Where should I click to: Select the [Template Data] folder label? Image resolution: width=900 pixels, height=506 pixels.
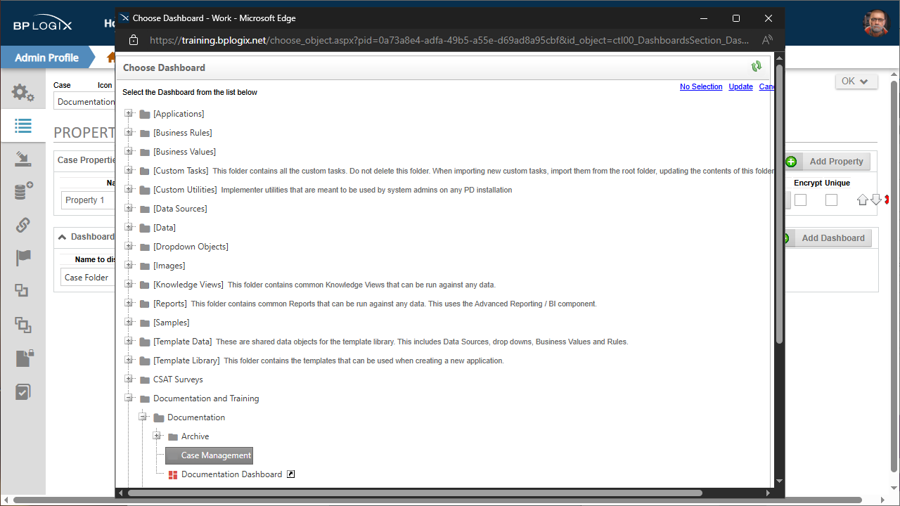coord(182,342)
